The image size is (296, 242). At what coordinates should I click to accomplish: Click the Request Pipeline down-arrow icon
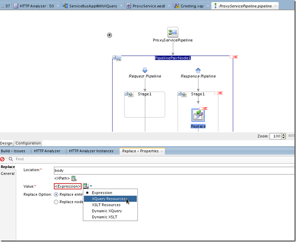point(145,70)
